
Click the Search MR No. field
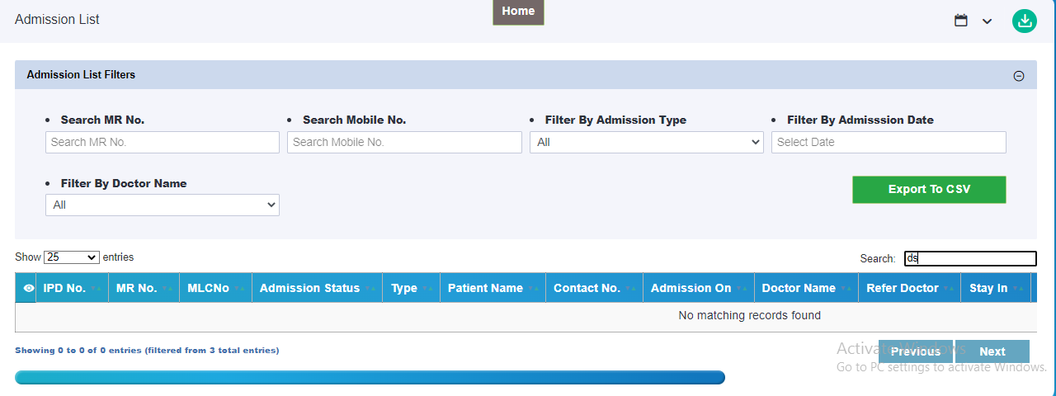(x=163, y=142)
